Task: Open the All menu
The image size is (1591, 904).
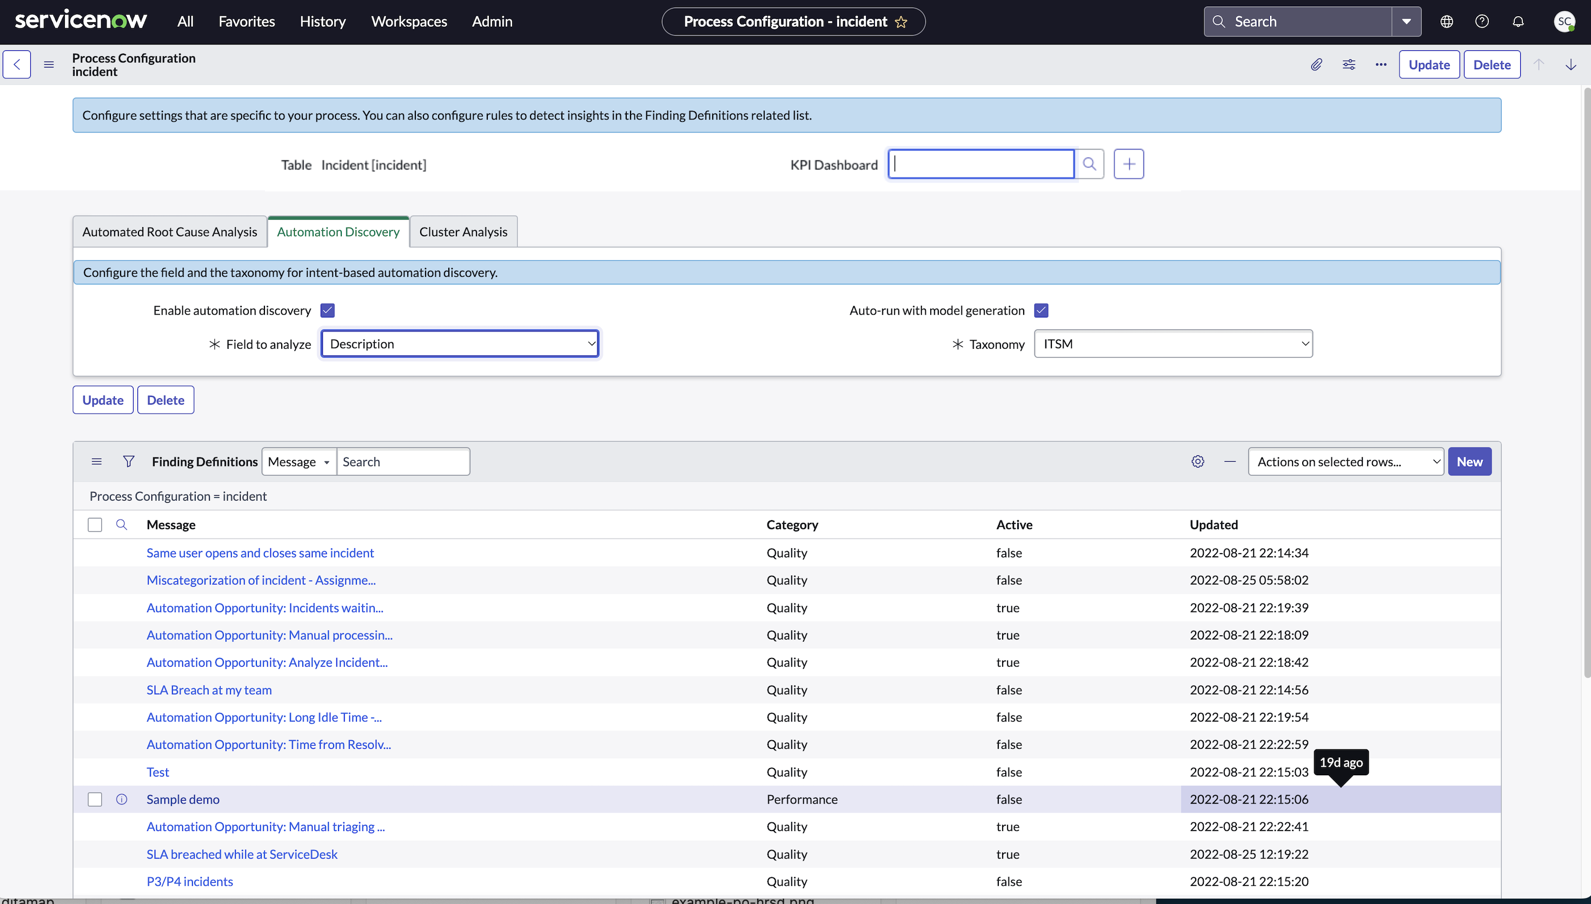Action: [185, 22]
